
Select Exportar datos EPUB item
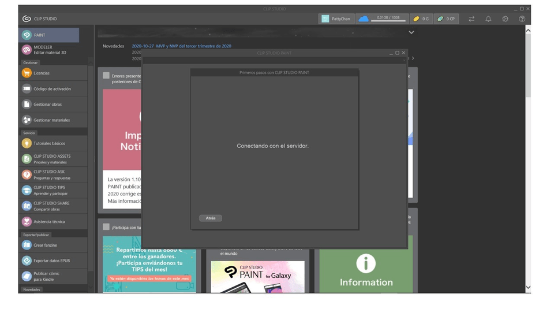coord(48,261)
